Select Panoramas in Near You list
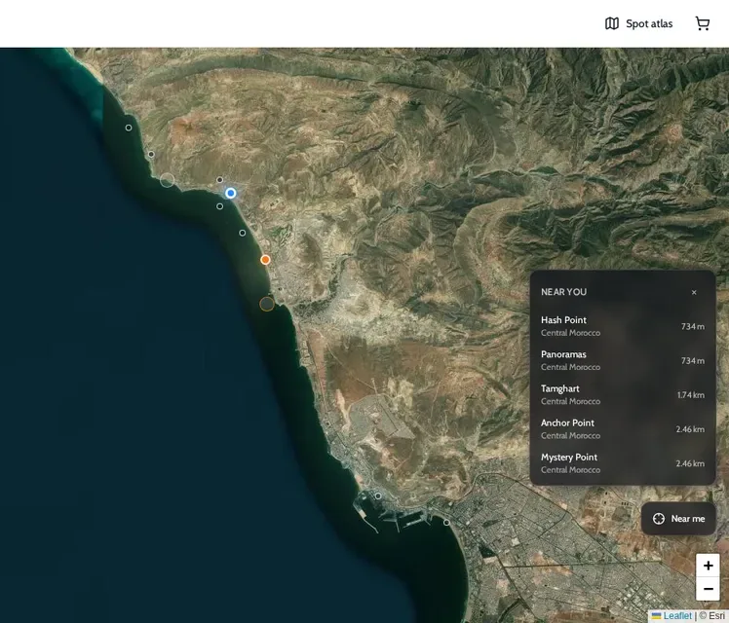 [623, 360]
